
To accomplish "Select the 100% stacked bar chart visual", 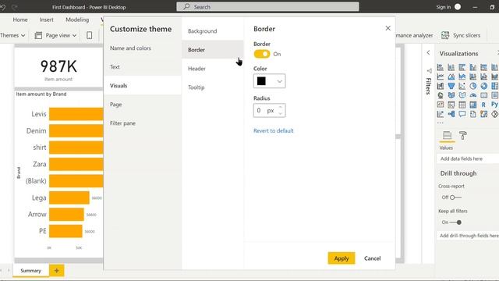I will [x=483, y=67].
